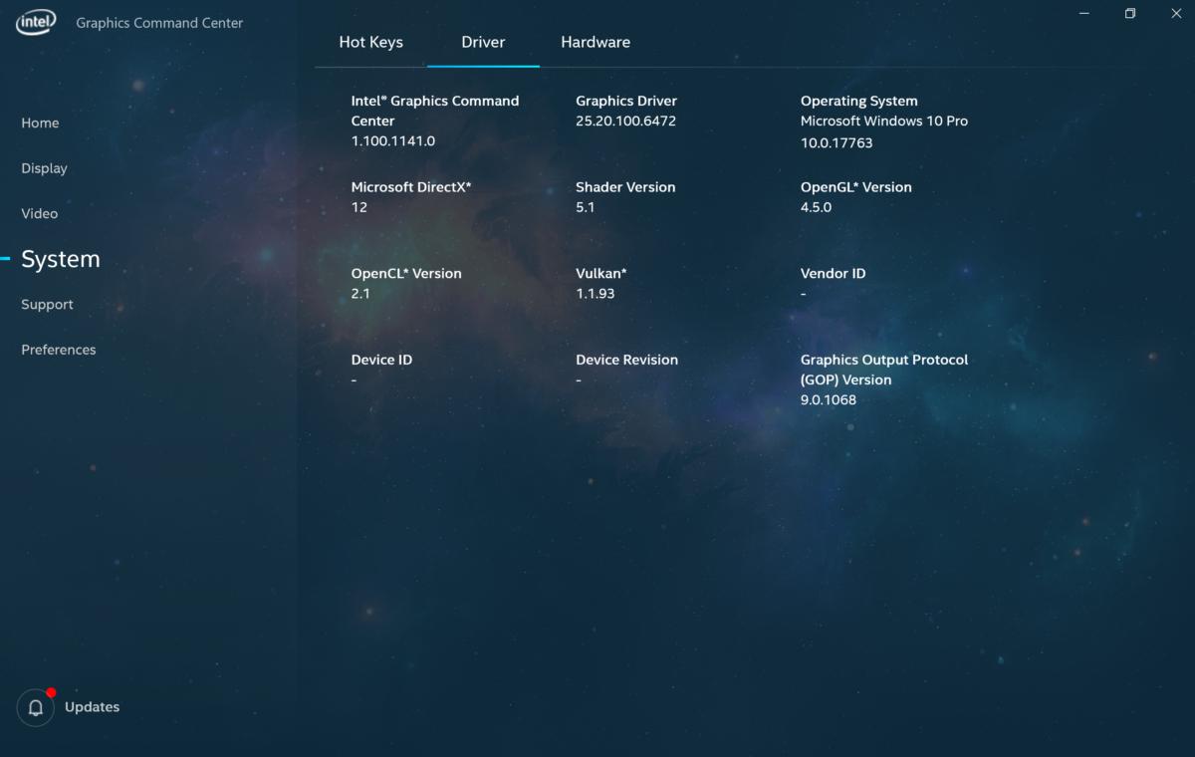This screenshot has height=757, width=1195.
Task: Click OS build number 10.0.17763
Action: [836, 143]
